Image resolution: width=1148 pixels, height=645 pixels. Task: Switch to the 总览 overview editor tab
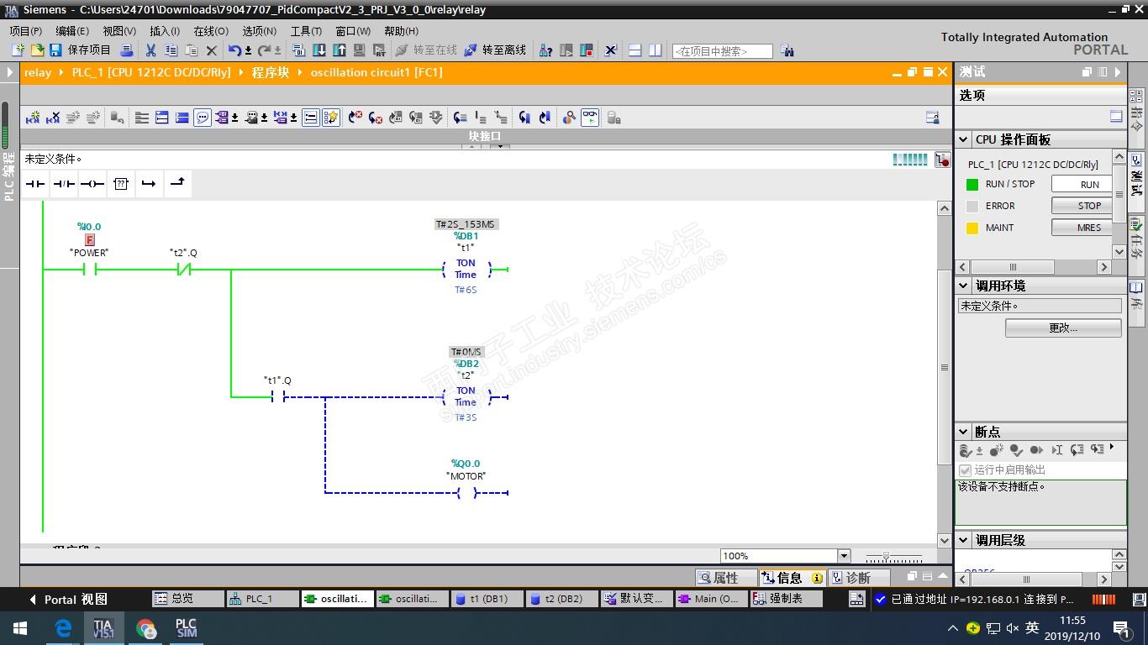coord(188,599)
